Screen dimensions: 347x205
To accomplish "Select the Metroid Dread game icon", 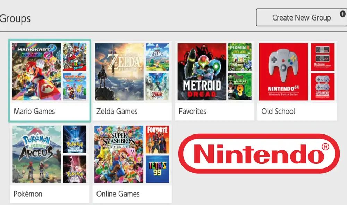I will click(x=201, y=72).
